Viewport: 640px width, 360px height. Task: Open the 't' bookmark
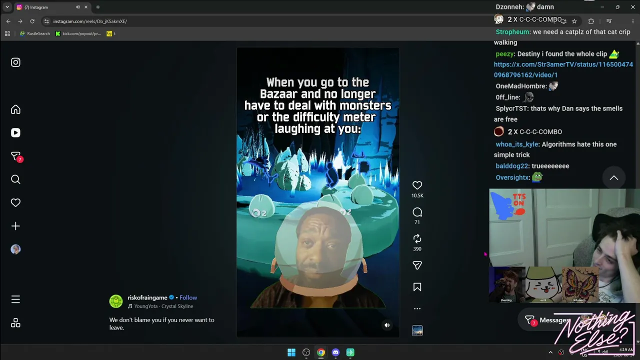click(111, 33)
